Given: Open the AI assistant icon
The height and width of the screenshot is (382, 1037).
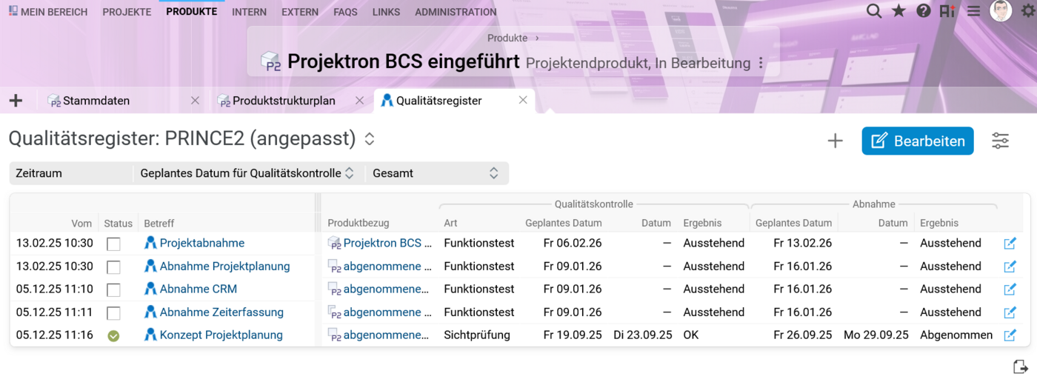Looking at the screenshot, I should (x=947, y=11).
